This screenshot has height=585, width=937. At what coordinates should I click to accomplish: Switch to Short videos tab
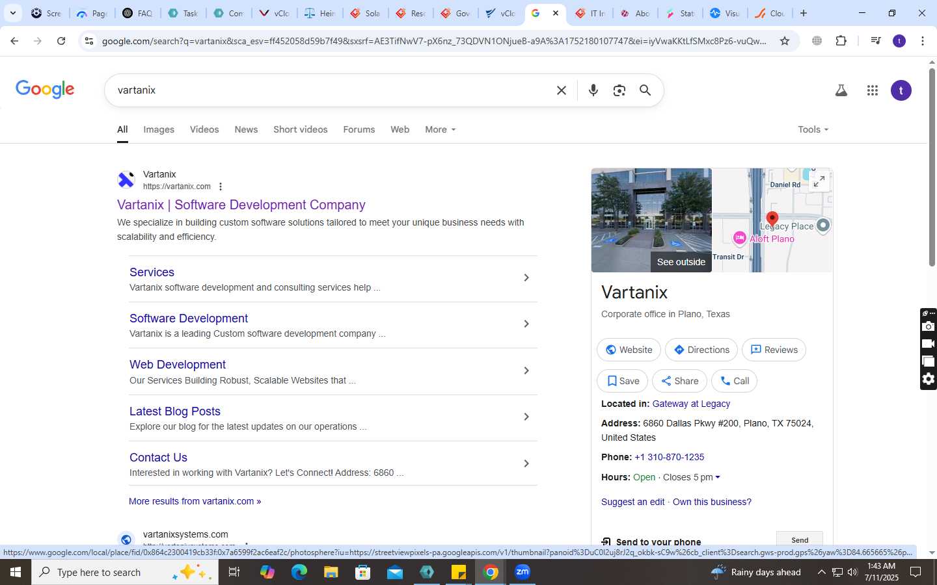point(301,129)
